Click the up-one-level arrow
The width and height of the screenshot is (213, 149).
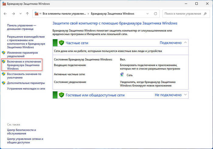(x=27, y=14)
